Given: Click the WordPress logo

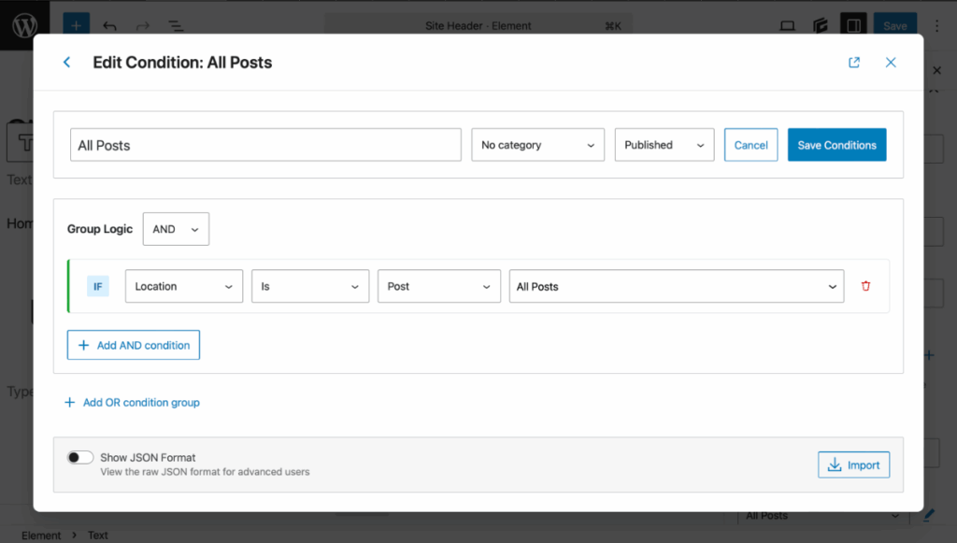Looking at the screenshot, I should [x=24, y=25].
